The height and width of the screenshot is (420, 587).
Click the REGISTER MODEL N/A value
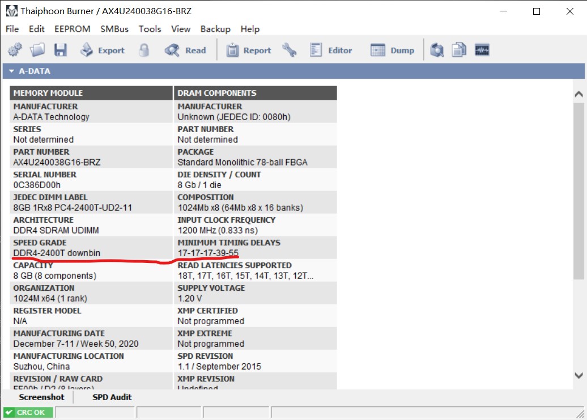(20, 321)
